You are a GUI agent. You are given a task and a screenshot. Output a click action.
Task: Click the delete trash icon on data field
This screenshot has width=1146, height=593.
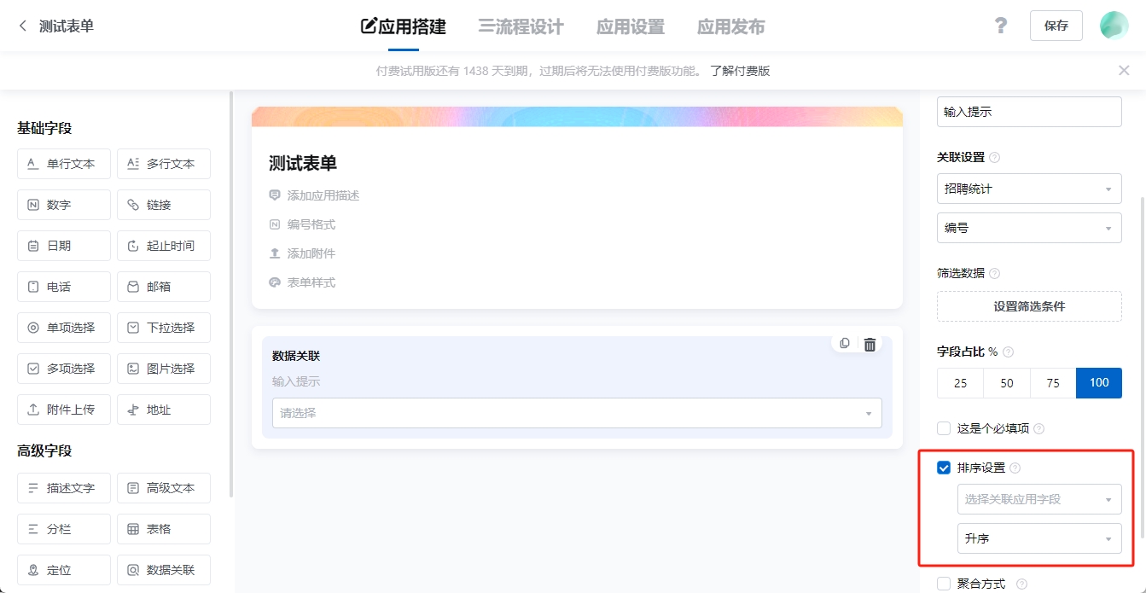(x=870, y=345)
